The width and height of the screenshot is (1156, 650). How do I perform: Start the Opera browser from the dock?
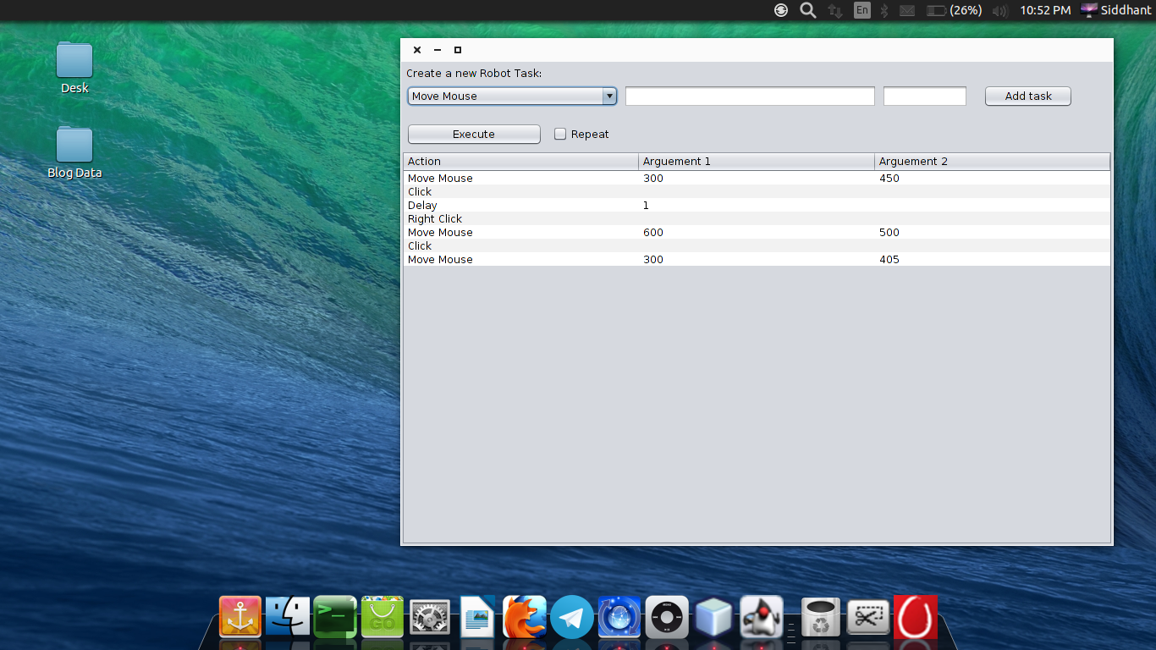coord(916,619)
